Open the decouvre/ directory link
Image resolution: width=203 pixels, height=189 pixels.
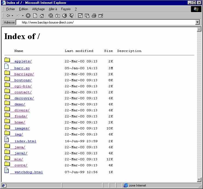[x=24, y=98]
